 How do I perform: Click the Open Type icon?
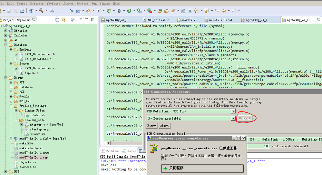(x=160, y=11)
